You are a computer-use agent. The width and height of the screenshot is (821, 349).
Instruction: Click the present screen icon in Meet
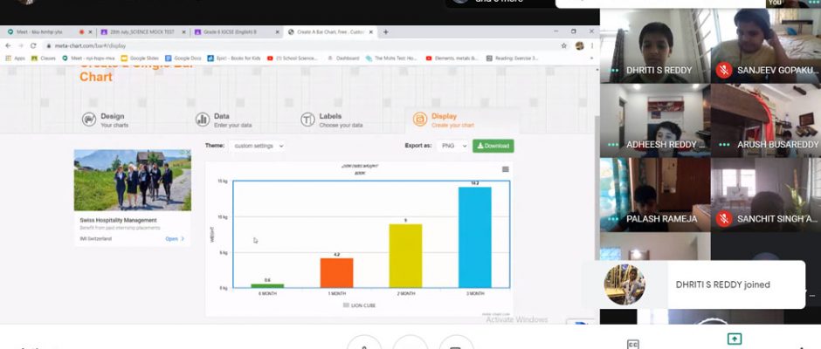(734, 339)
